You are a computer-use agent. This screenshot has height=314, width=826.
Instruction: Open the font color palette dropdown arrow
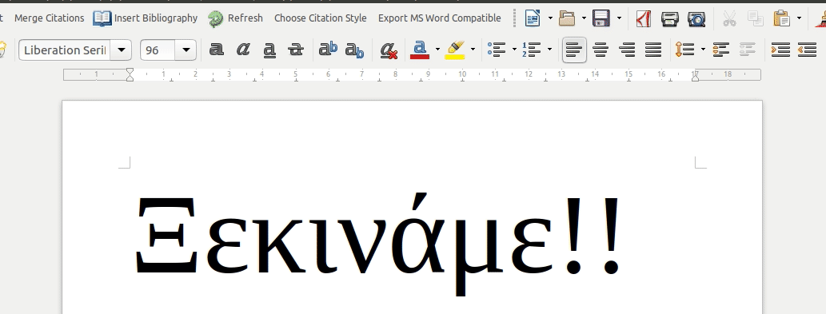(x=437, y=50)
